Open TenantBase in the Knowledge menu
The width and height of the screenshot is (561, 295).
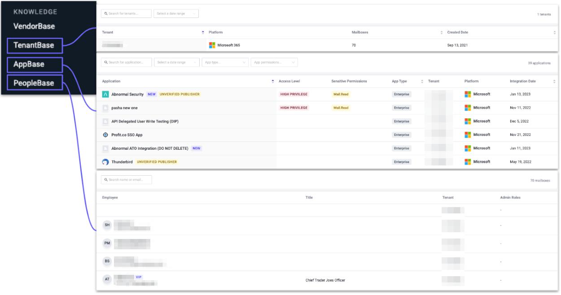pos(35,45)
